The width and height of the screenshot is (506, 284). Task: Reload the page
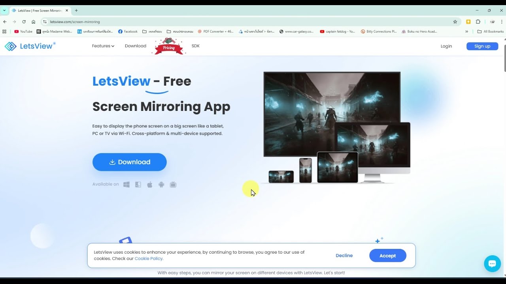pos(24,22)
